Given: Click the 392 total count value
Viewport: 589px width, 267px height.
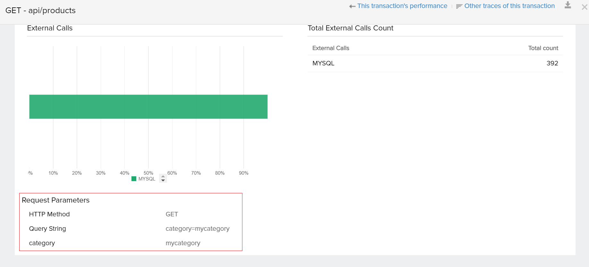Looking at the screenshot, I should 552,63.
